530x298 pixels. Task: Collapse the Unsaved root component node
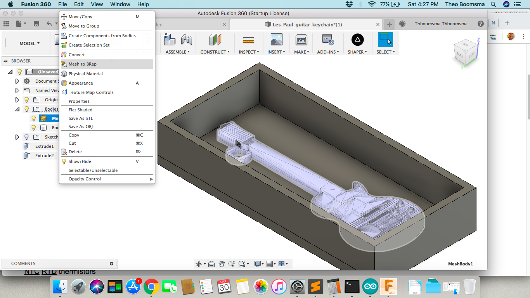(10, 72)
